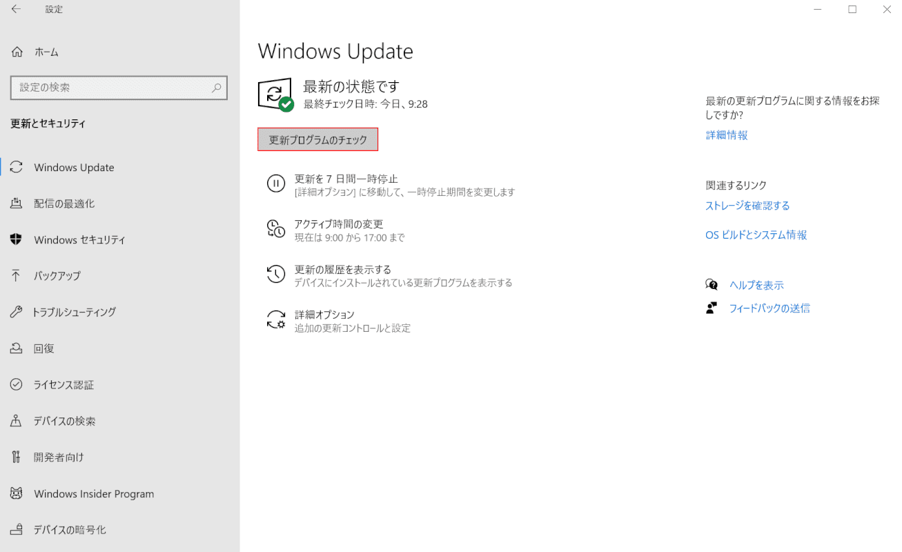Click the 関連するリンク heading
Viewport: 902px width, 552px height.
click(x=736, y=185)
